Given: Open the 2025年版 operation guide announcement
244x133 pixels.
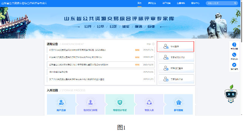Looking at the screenshot, I should (77, 50).
